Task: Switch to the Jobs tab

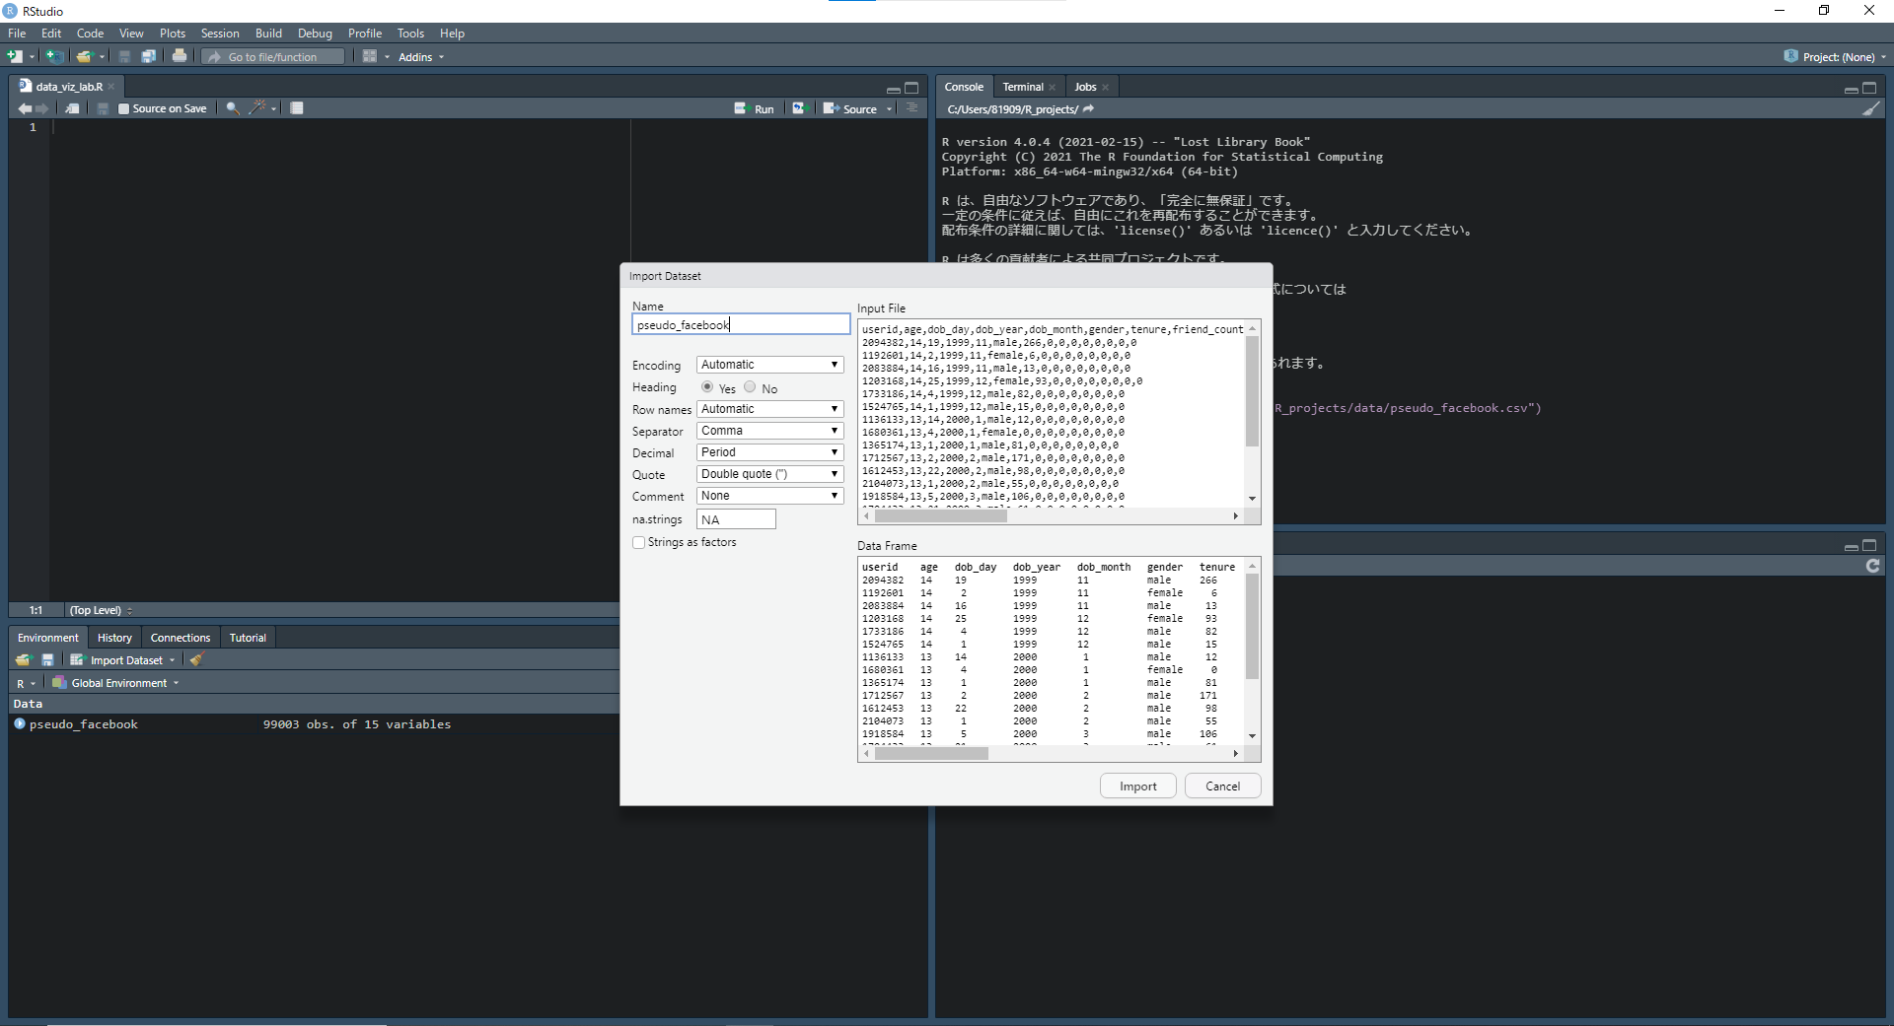Action: 1085,87
